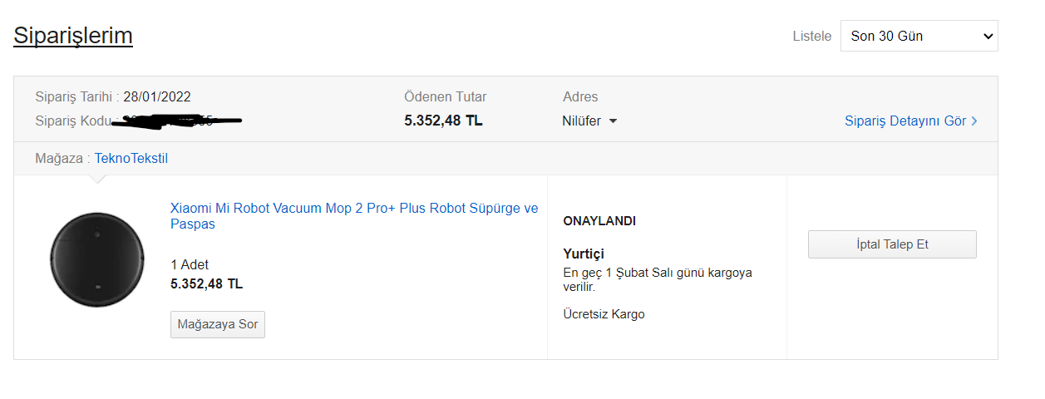Click the Yurtiçi cargo company name
Image resolution: width=1045 pixels, height=399 pixels.
(584, 254)
